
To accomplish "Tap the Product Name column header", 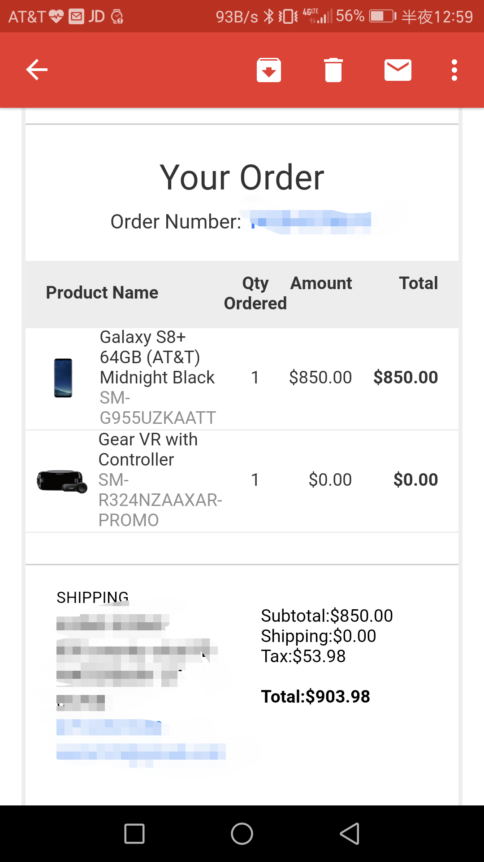I will point(102,293).
